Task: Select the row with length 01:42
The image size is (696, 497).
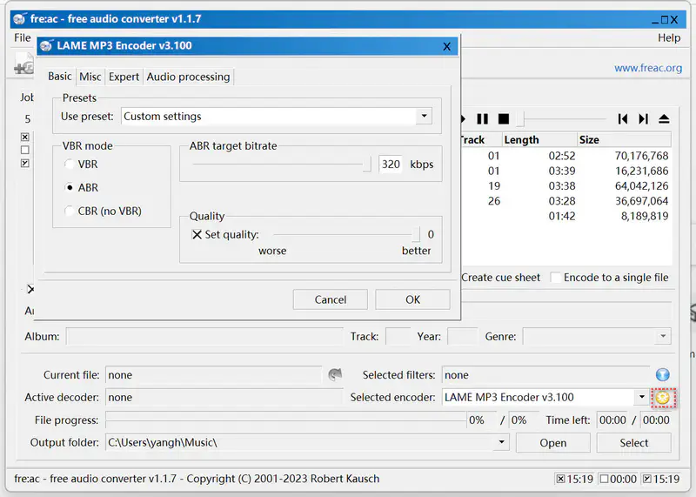Action: click(566, 217)
